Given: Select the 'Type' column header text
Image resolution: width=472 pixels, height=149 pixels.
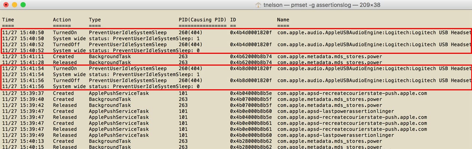Looking at the screenshot, I should coord(95,20).
